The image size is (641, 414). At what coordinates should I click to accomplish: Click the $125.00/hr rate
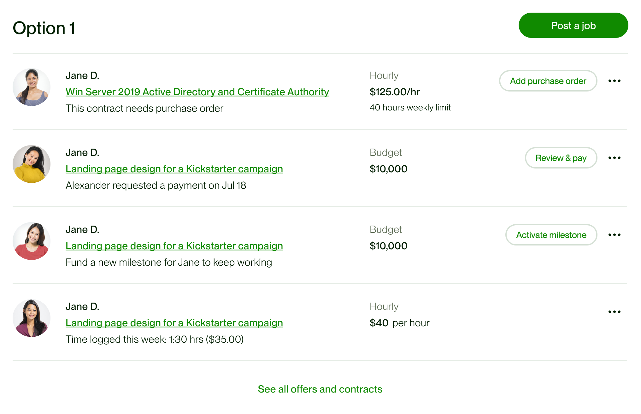pos(395,92)
